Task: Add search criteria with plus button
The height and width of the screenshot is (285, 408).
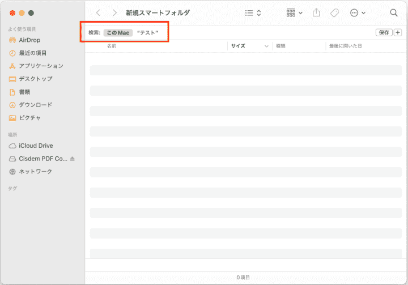Action: coord(397,33)
